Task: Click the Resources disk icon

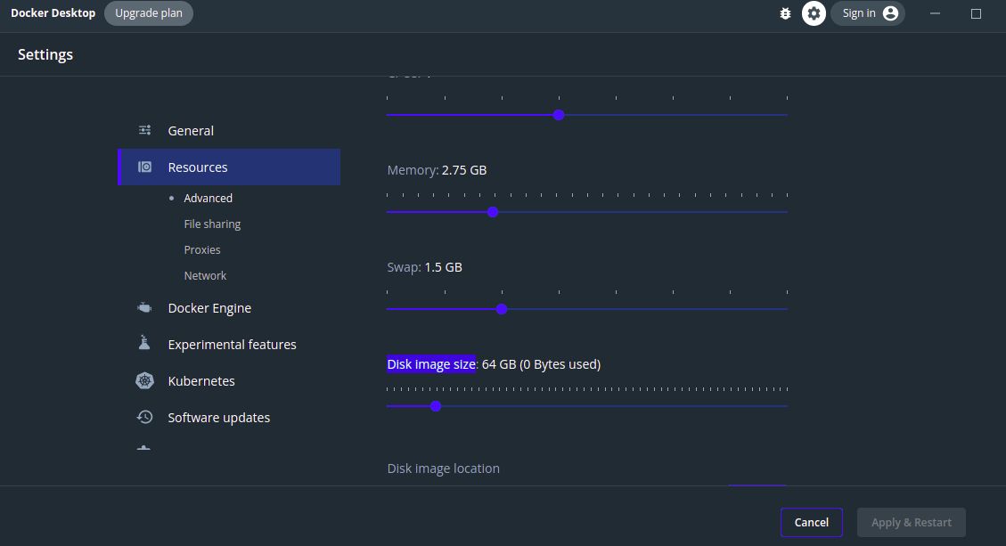Action: 145,167
